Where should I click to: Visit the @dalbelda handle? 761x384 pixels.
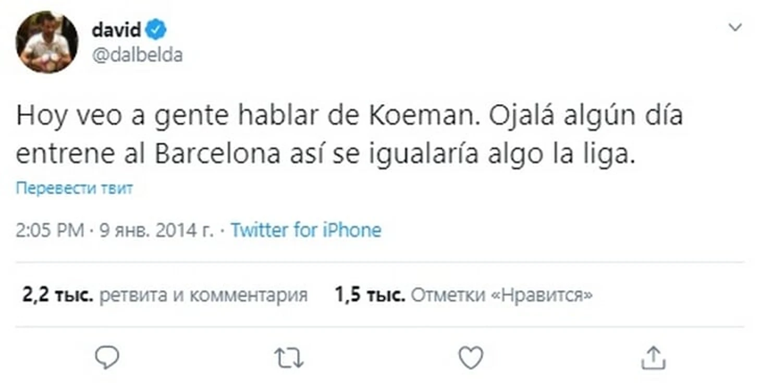coord(137,55)
